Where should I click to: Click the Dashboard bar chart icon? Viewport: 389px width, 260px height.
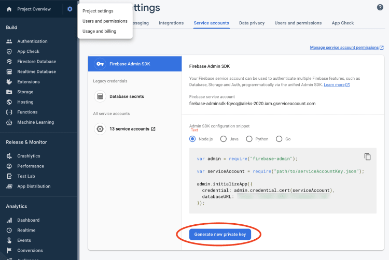9,220
